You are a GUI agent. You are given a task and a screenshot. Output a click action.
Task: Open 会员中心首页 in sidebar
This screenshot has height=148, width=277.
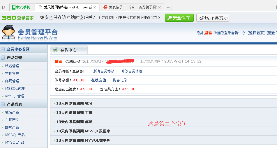18,49
